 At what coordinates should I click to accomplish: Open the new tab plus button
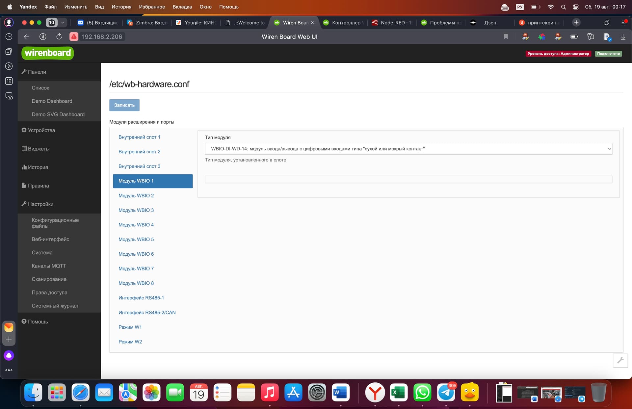[576, 22]
